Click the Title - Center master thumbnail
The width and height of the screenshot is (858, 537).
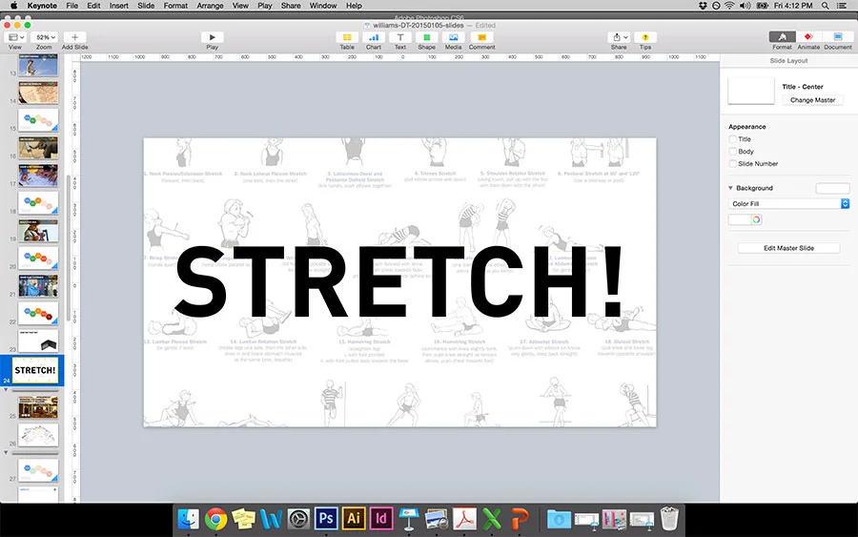[751, 91]
